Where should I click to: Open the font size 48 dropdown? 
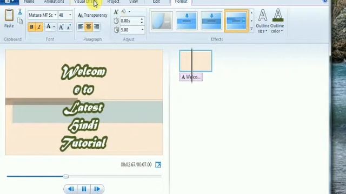tap(70, 15)
